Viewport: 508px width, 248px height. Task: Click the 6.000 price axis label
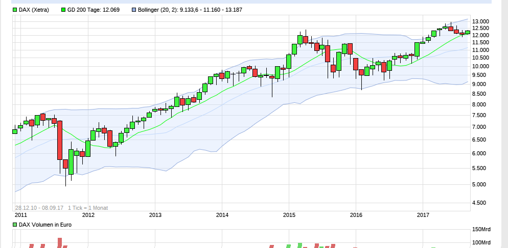click(480, 154)
